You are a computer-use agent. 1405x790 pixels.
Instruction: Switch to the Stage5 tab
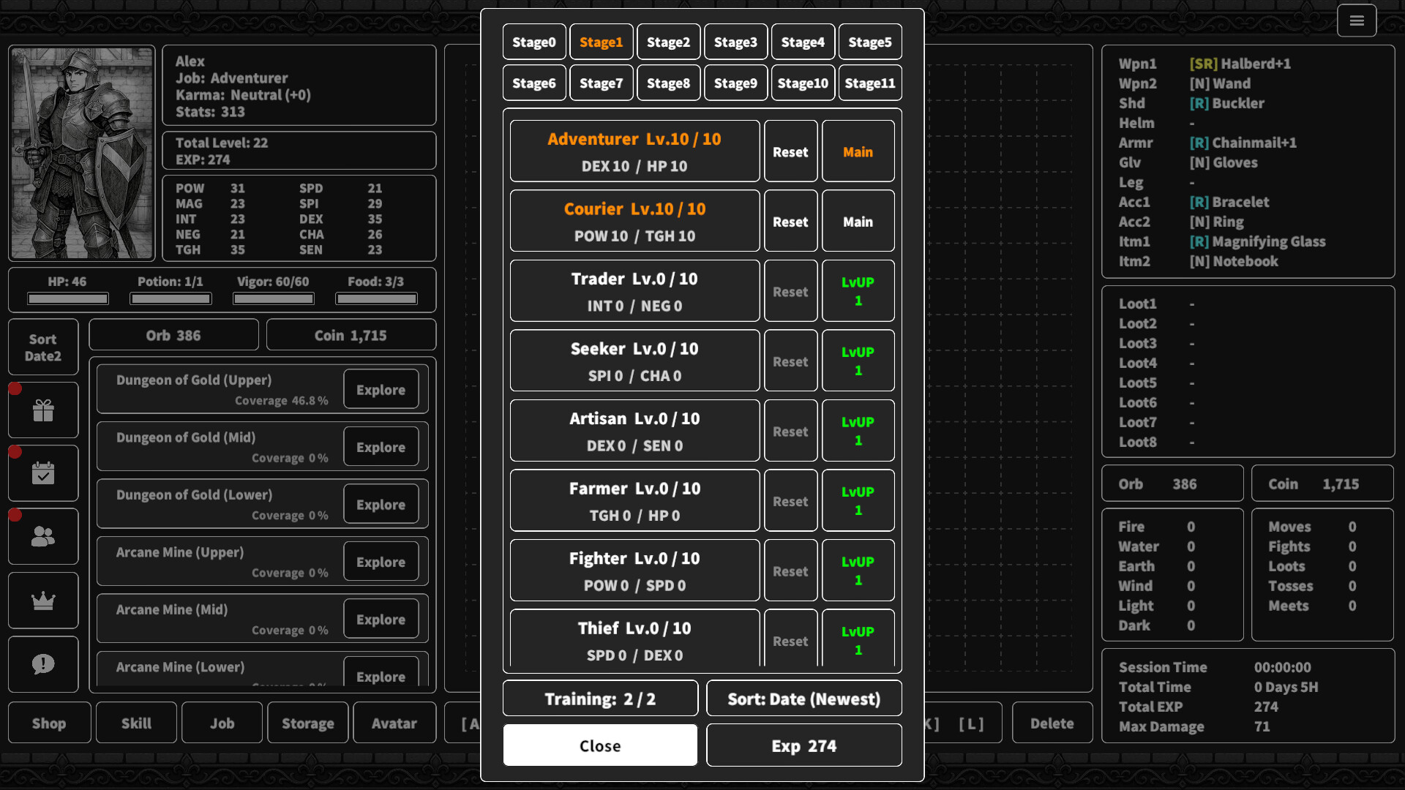pyautogui.click(x=870, y=42)
